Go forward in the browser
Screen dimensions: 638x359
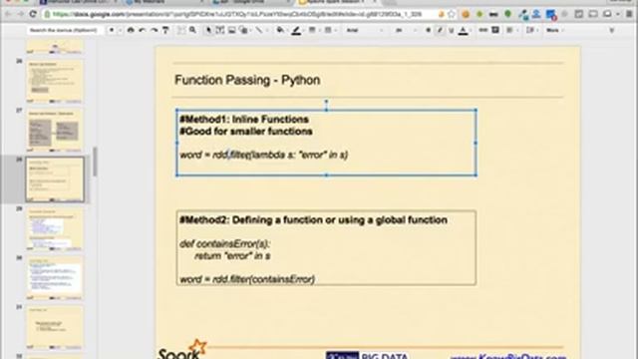coord(20,14)
